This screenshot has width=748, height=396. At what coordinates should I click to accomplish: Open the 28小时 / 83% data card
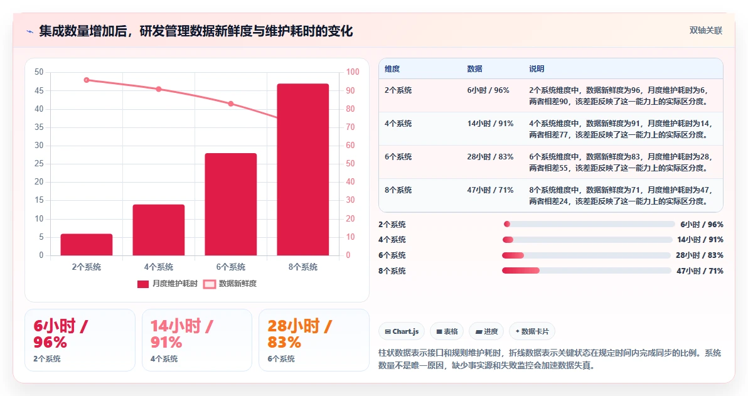(314, 340)
